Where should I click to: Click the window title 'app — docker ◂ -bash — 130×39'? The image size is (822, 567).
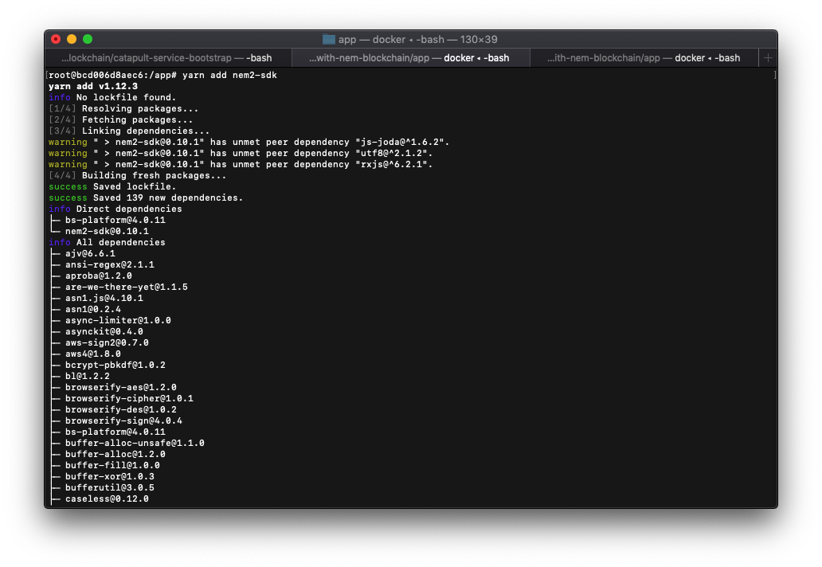pos(417,39)
